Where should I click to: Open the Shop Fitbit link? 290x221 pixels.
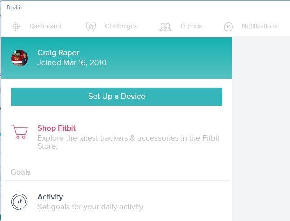56,128
